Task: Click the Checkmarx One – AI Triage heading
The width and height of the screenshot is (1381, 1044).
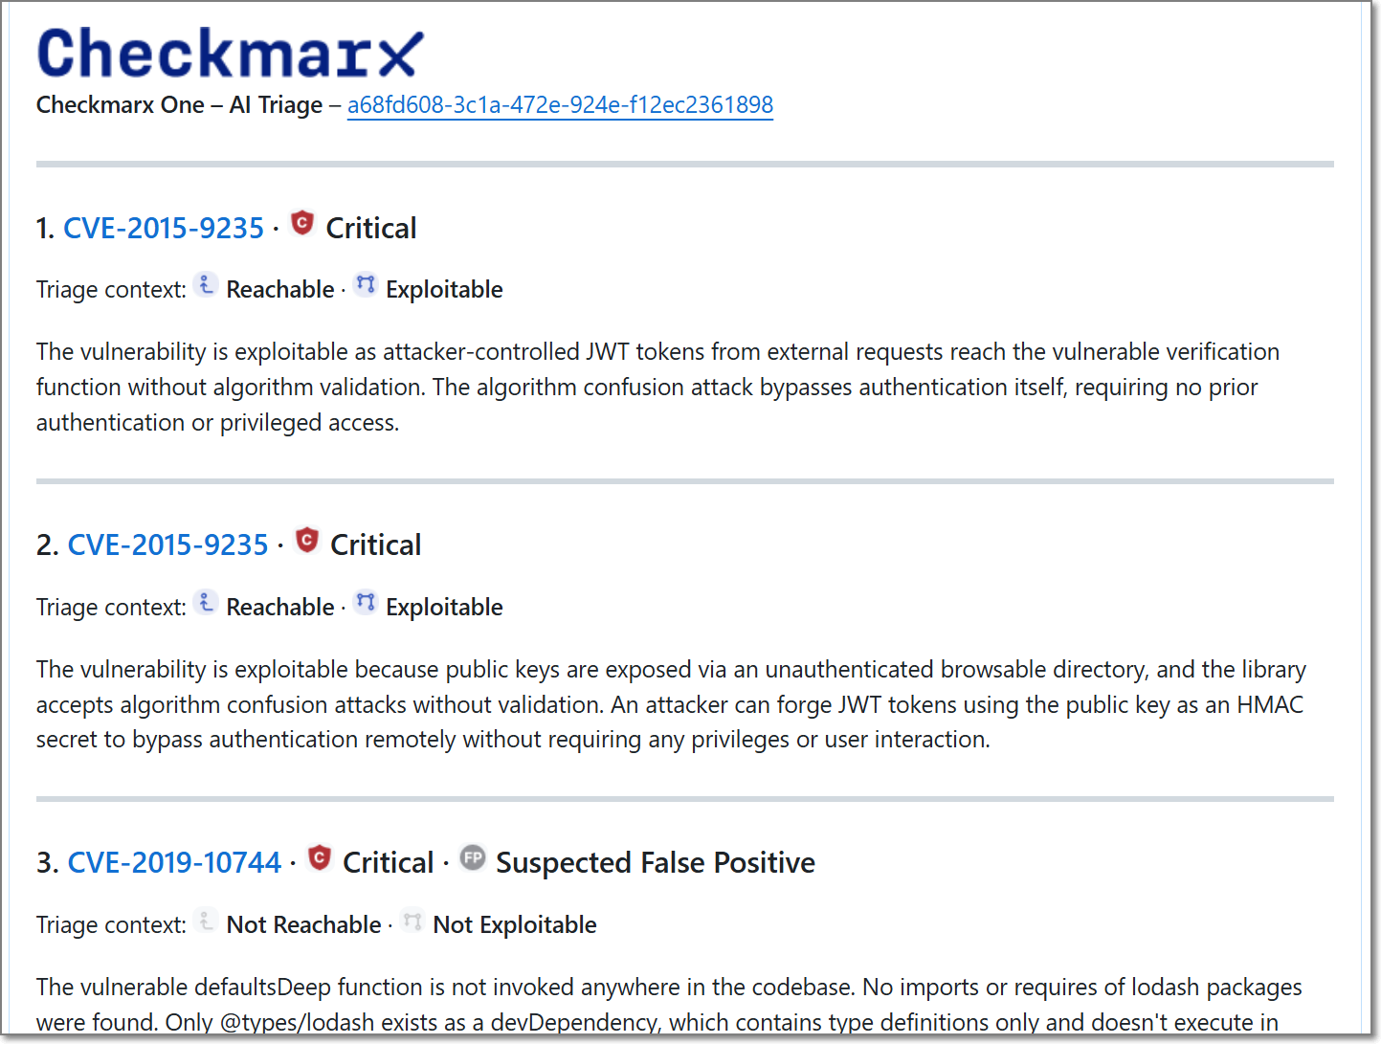Action: click(x=180, y=104)
